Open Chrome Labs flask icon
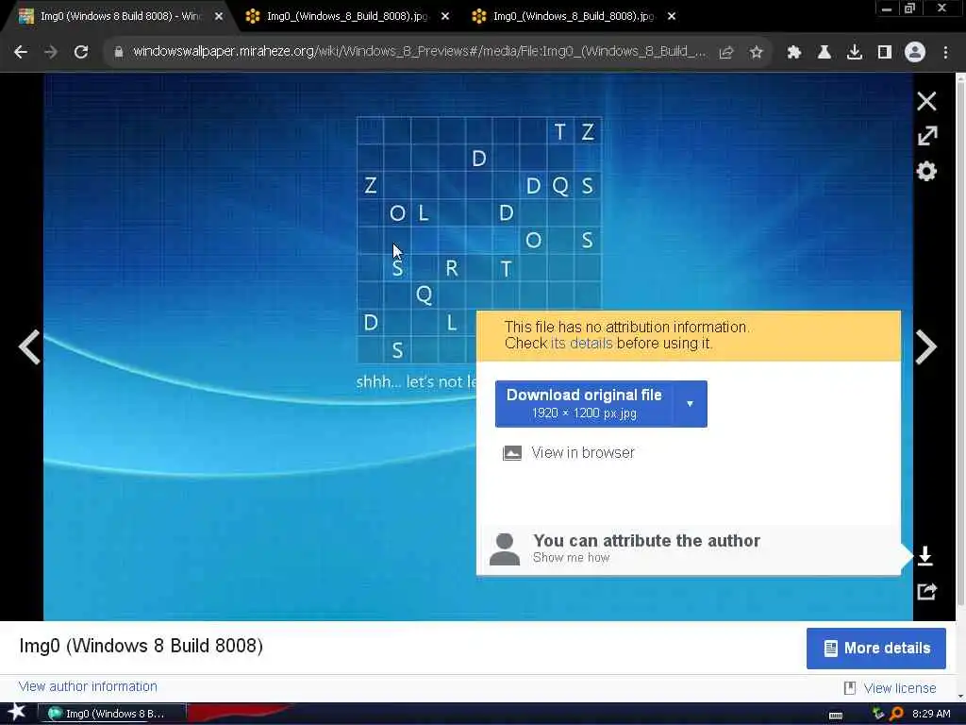The image size is (966, 725). tap(824, 53)
